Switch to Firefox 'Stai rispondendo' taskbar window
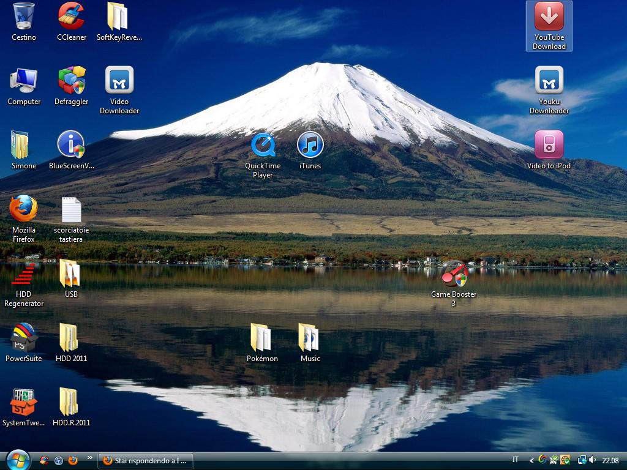627x470 pixels. 145,460
